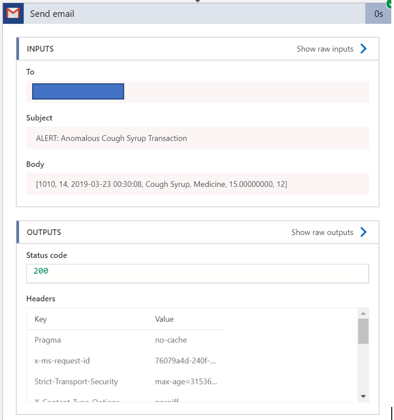Click the chevron next to Show raw inputs
394x420 pixels.
click(x=364, y=49)
